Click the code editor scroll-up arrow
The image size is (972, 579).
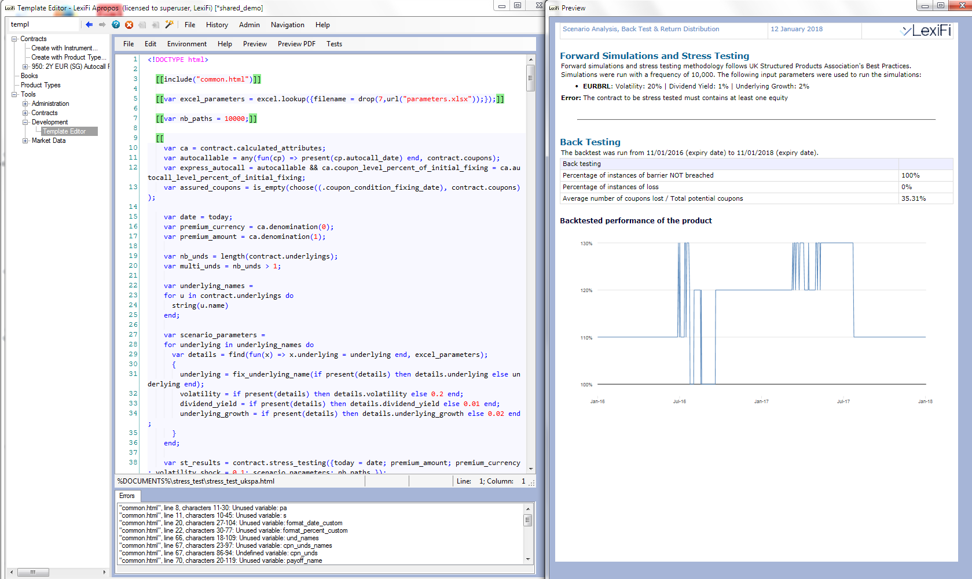(531, 60)
